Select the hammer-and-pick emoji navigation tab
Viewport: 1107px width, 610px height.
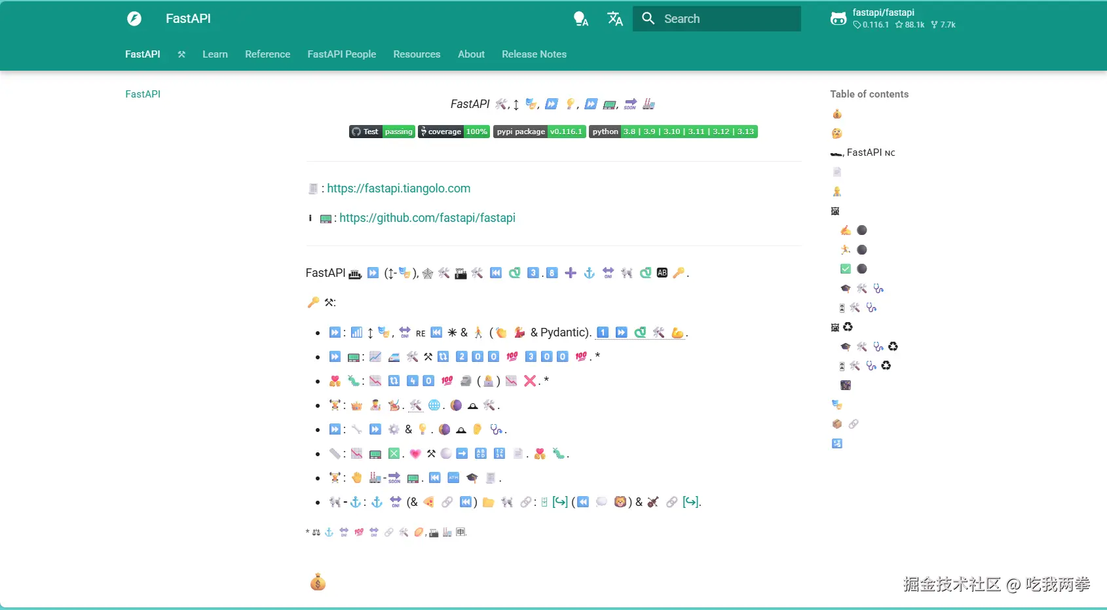181,54
